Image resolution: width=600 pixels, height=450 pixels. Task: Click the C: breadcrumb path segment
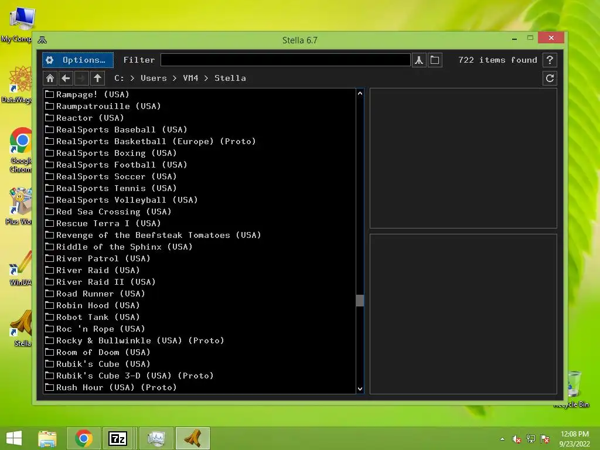pos(119,78)
